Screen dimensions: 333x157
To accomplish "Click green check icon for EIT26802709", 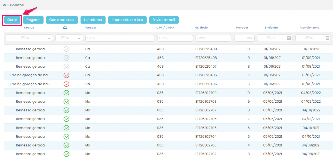I will 66,93.
